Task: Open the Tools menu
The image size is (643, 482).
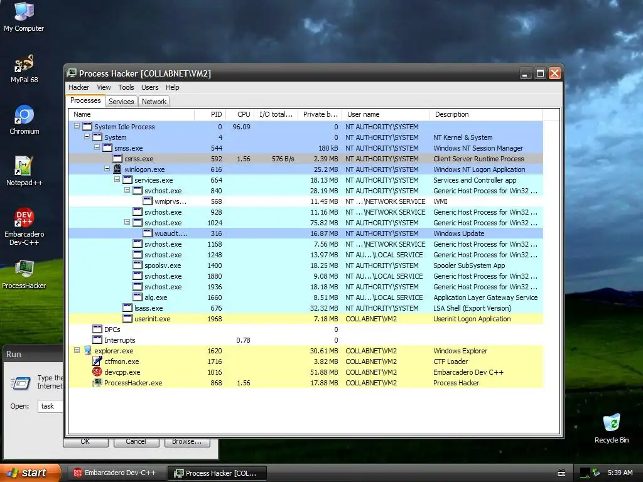Action: (126, 87)
